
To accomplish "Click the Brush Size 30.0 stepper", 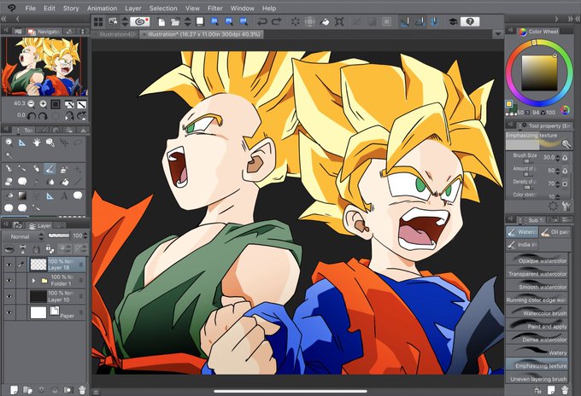I will coord(558,158).
